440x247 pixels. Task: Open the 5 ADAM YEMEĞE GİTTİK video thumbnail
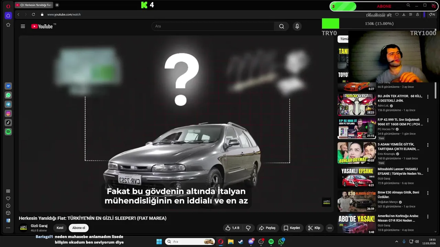coord(356,153)
